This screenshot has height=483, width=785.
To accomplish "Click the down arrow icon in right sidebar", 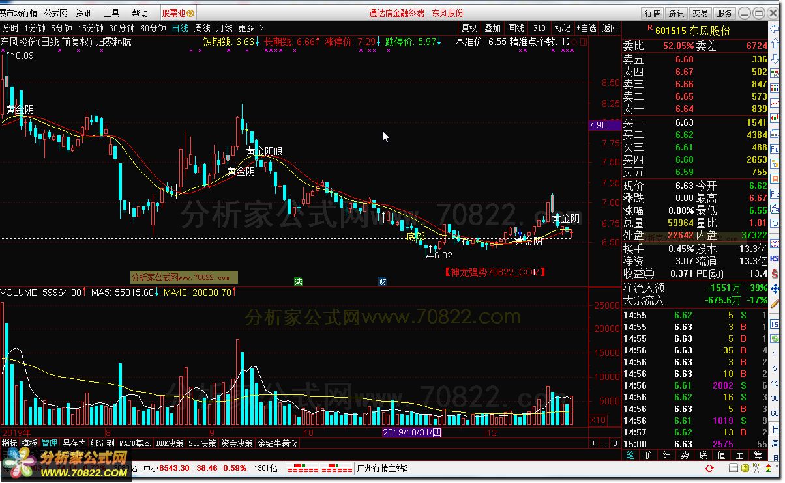I will point(775,59).
